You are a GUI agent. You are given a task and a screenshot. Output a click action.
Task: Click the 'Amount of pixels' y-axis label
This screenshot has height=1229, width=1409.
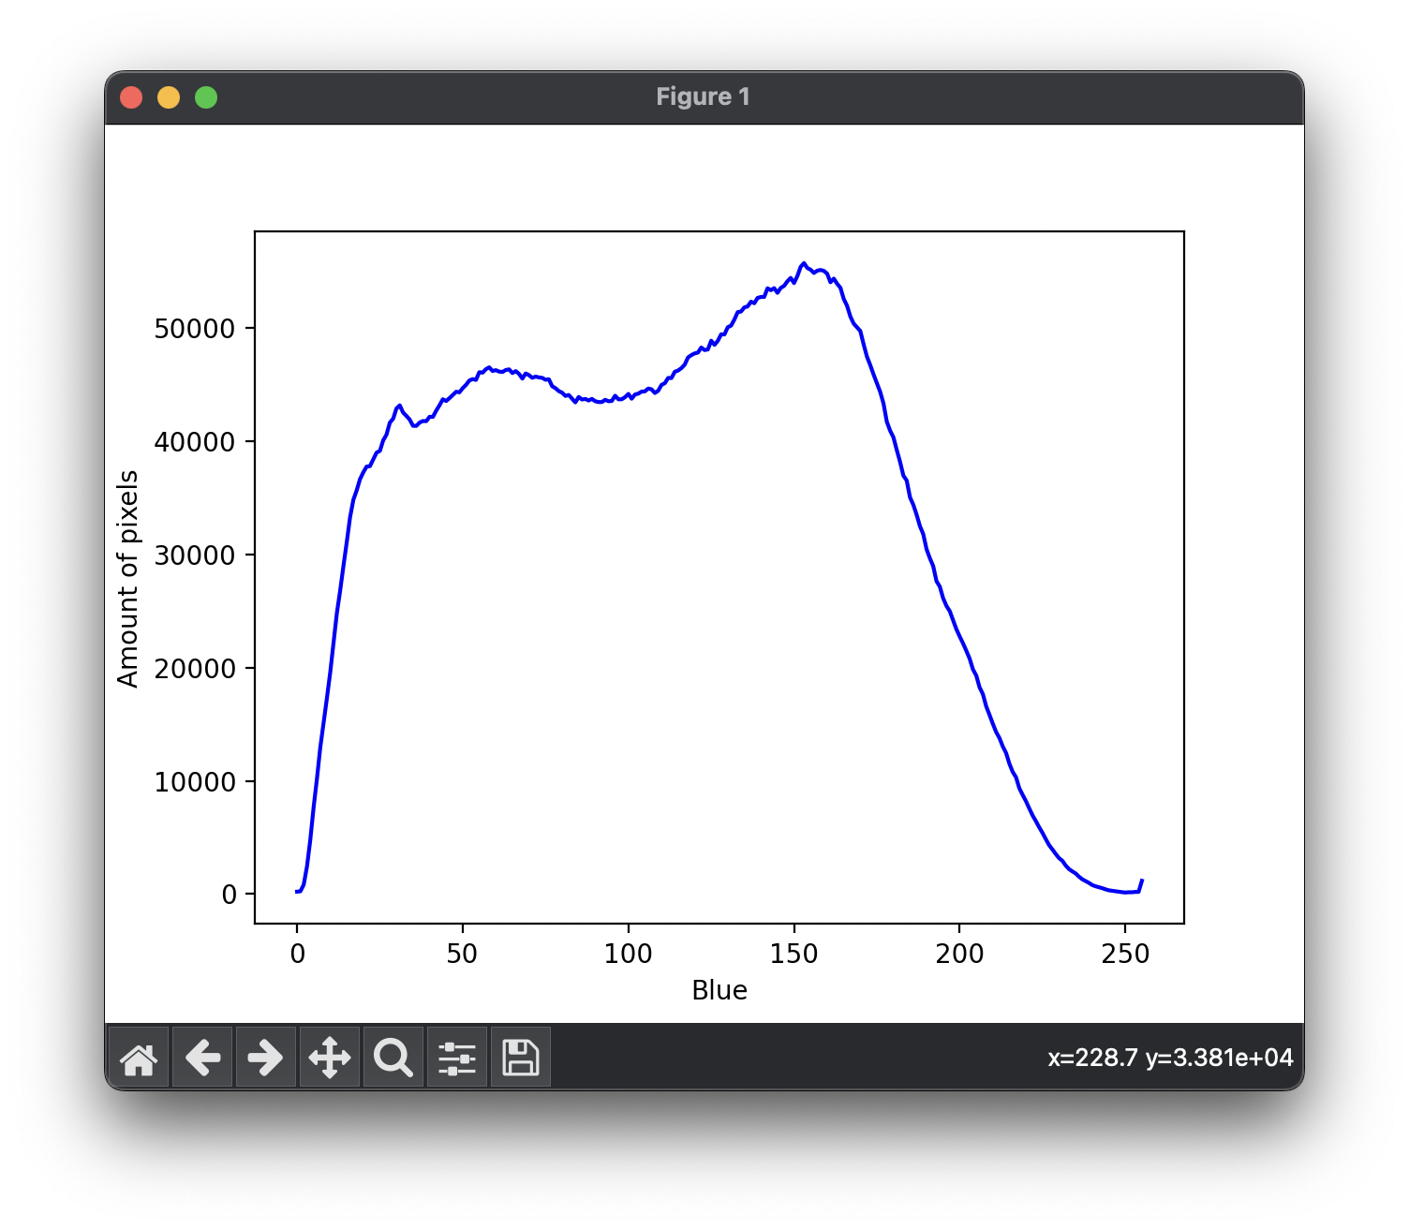click(x=128, y=579)
